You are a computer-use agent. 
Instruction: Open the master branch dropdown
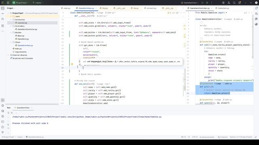click(x=38, y=3)
